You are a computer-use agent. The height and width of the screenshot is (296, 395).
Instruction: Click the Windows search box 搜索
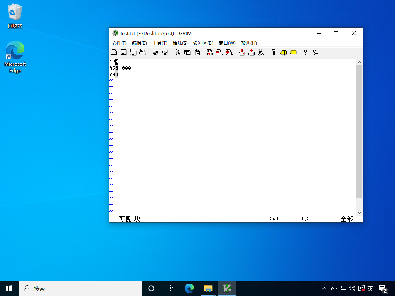pos(80,288)
